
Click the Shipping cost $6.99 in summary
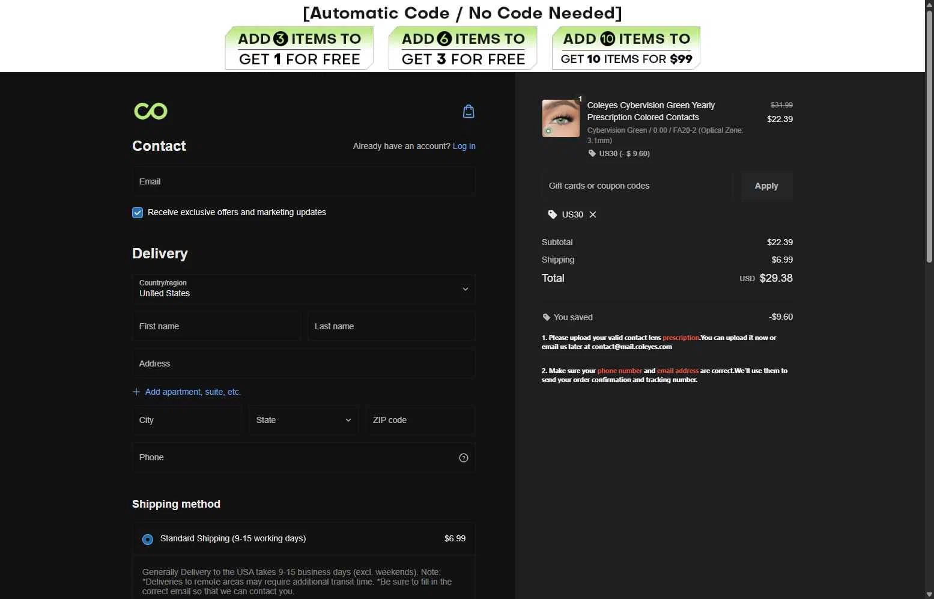[x=782, y=260]
